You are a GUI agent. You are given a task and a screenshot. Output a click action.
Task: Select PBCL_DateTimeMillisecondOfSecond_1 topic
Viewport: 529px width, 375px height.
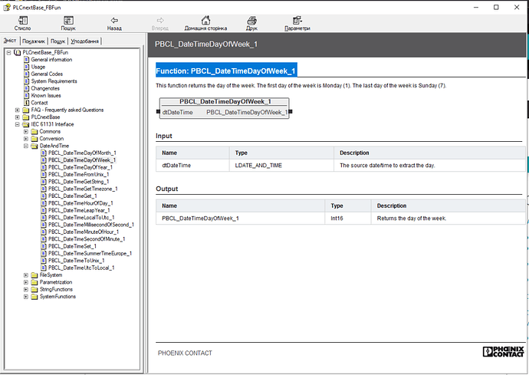coord(91,225)
